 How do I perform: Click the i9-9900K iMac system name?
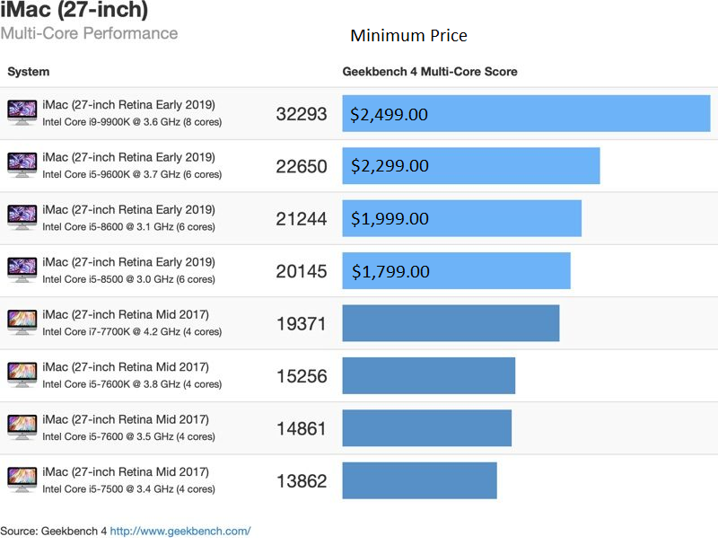(128, 105)
